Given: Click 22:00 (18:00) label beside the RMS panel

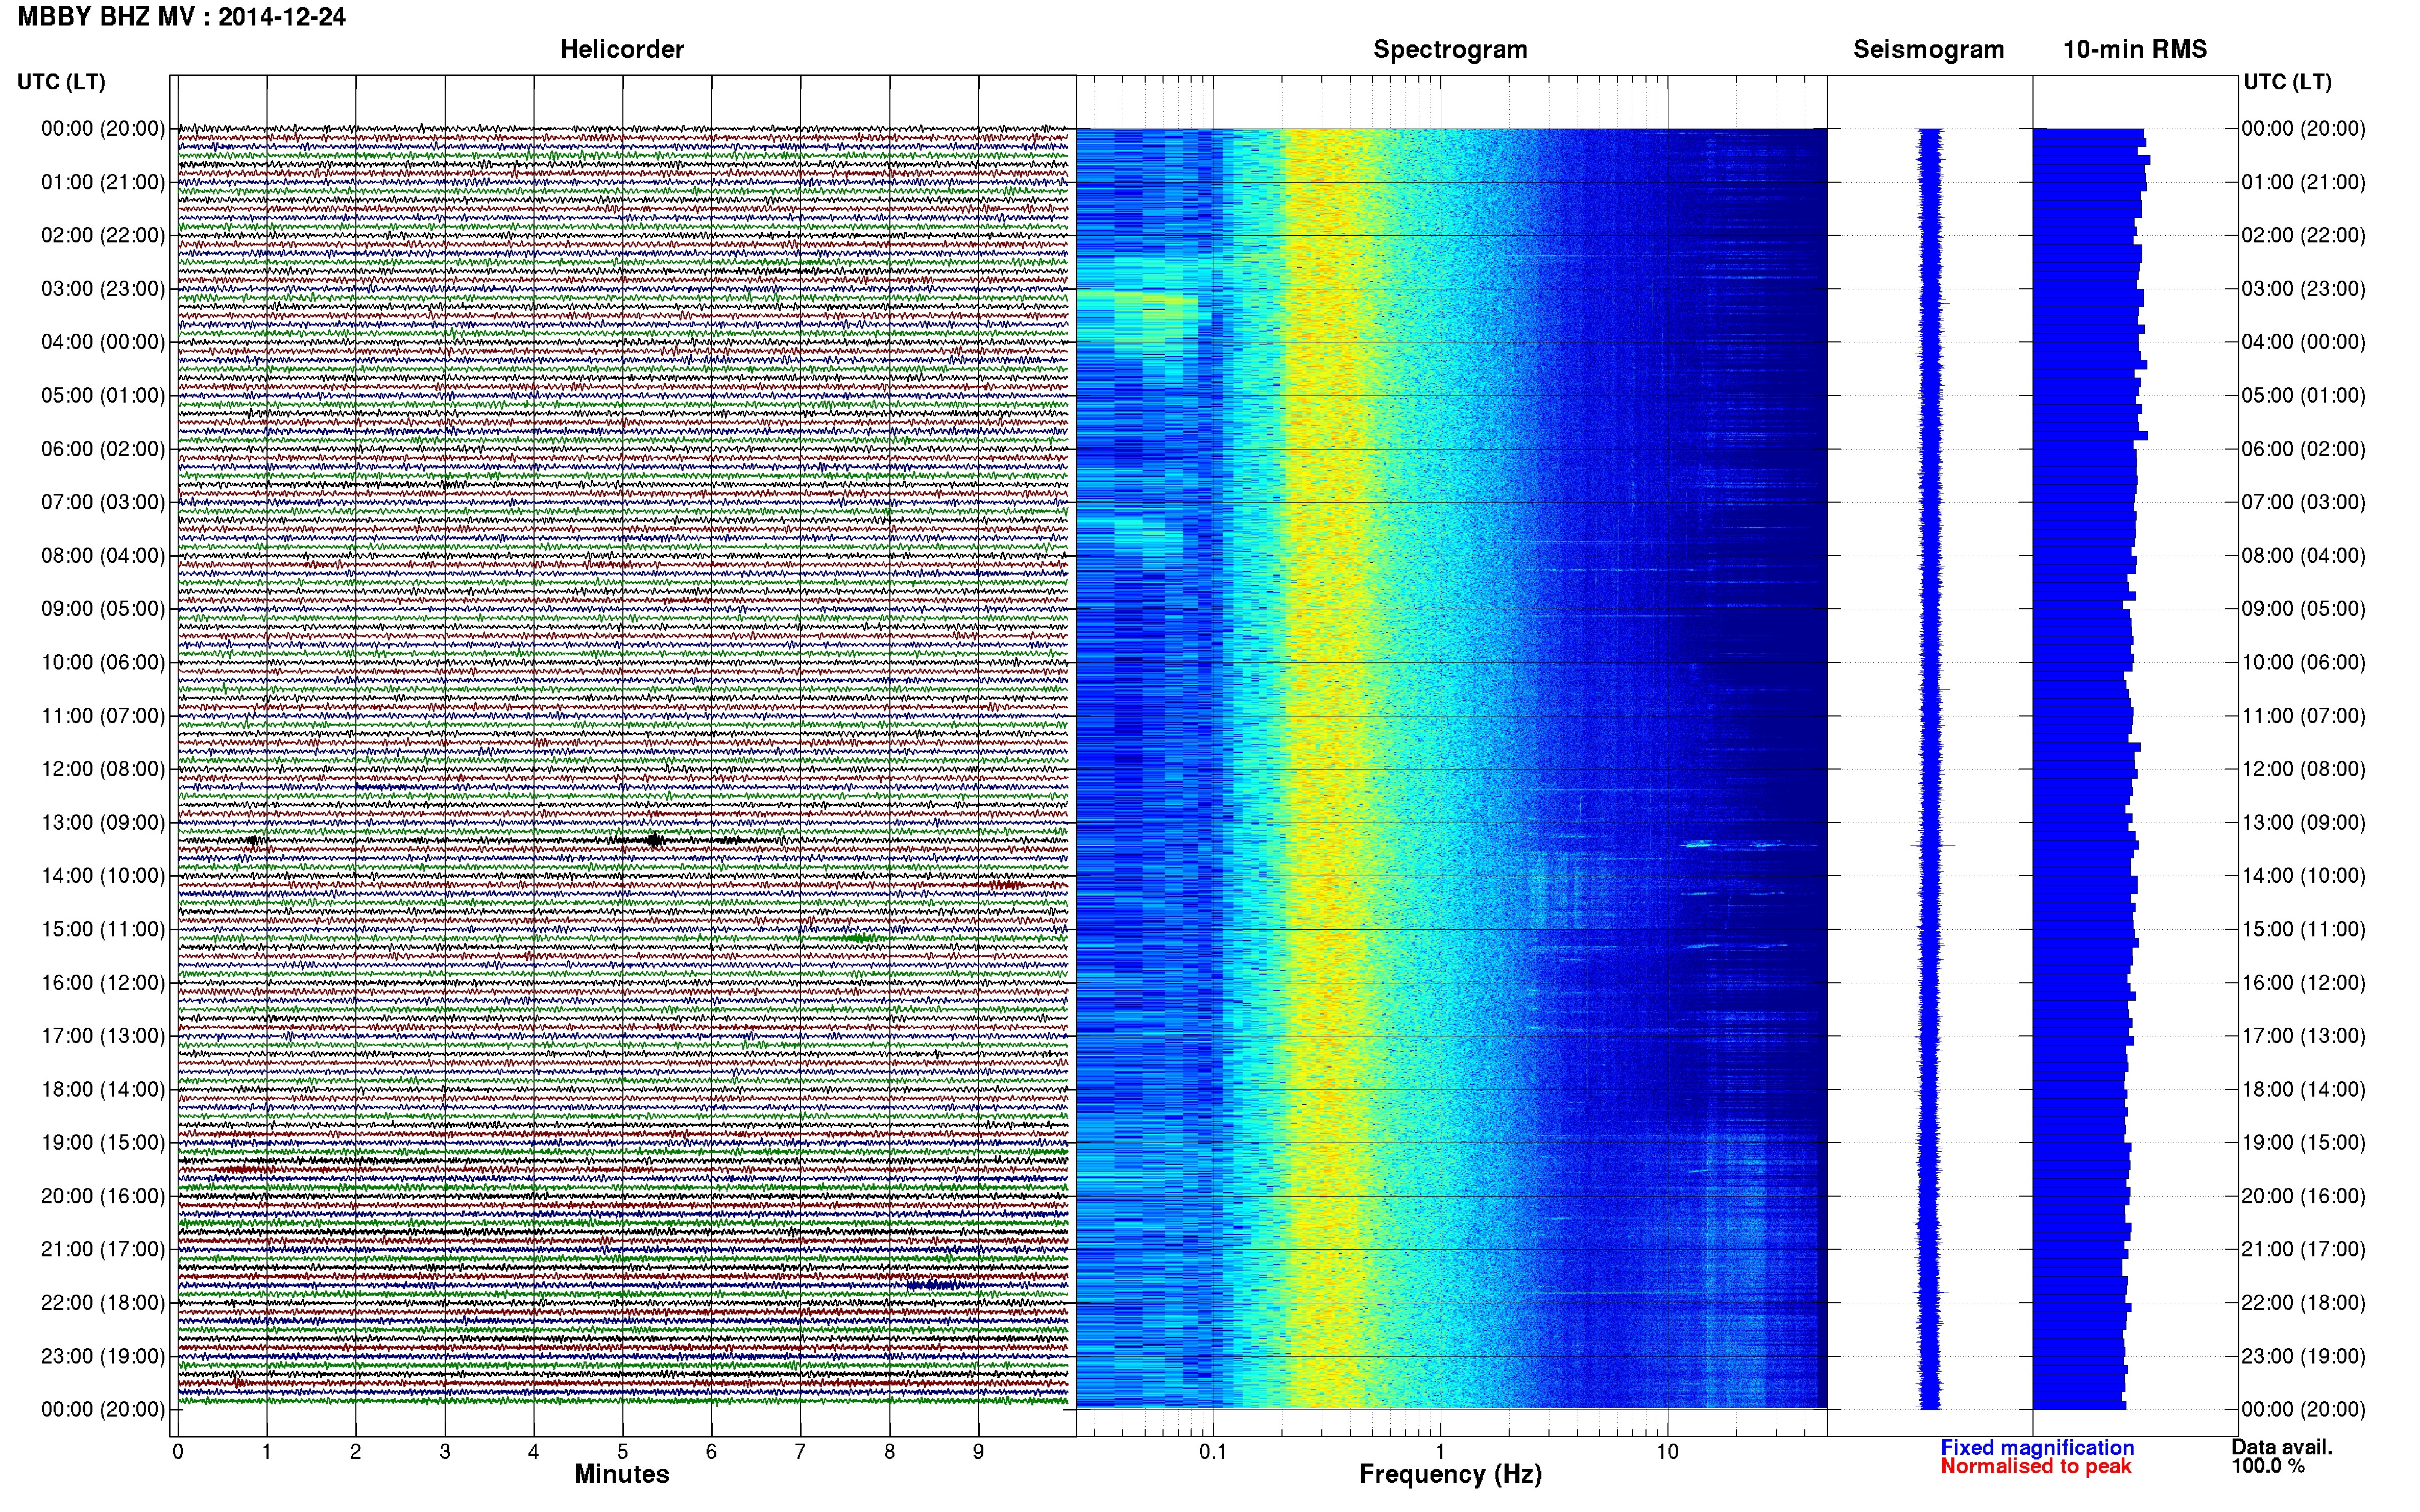Looking at the screenshot, I should 2303,1302.
